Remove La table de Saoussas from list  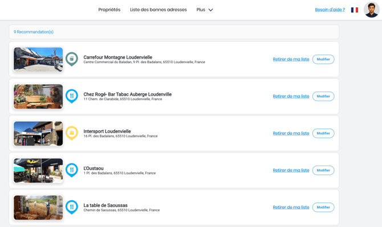click(291, 207)
